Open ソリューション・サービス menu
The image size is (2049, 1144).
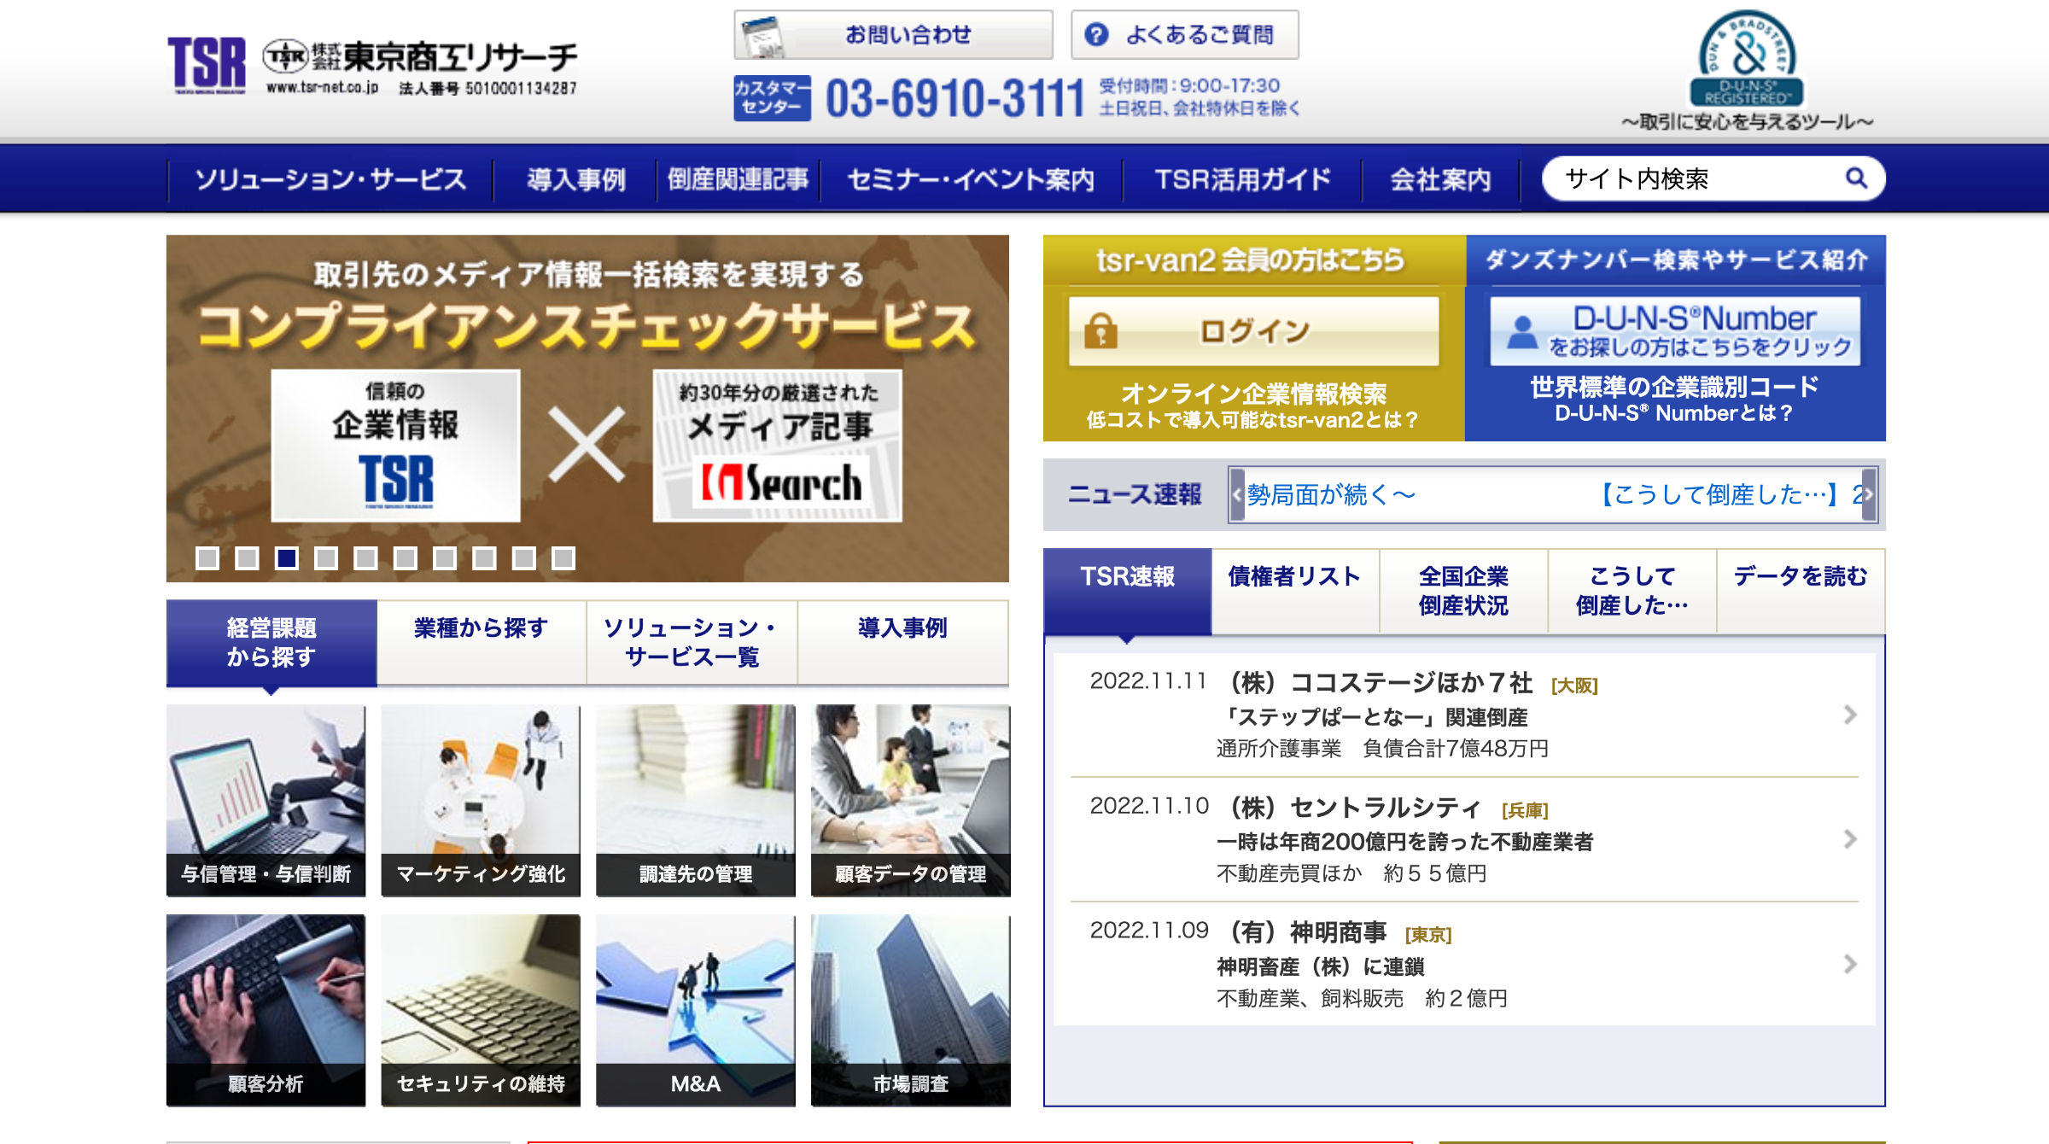click(330, 179)
